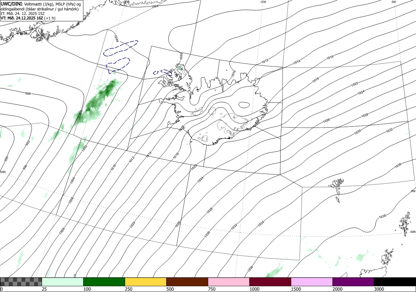Click the closed isobar oval over eastern Iceland
Screen dimensions: 416x292
pos(244,105)
